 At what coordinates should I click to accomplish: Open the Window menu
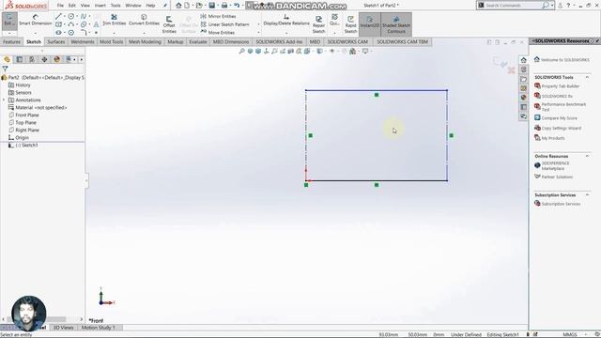pos(133,6)
